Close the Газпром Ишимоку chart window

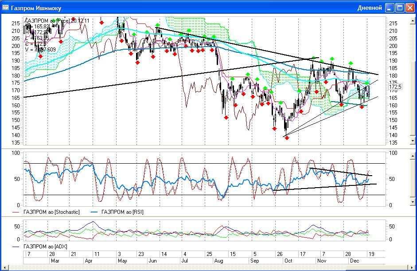[410, 8]
